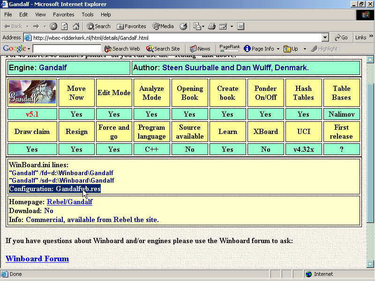This screenshot has width=375, height=281.
Task: Open the Page Info button
Action: [x=259, y=49]
